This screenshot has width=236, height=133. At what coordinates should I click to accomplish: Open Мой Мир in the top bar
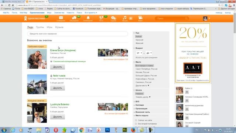[24, 13]
